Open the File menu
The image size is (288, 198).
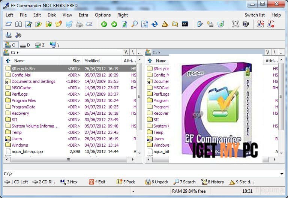pyautogui.click(x=23, y=15)
